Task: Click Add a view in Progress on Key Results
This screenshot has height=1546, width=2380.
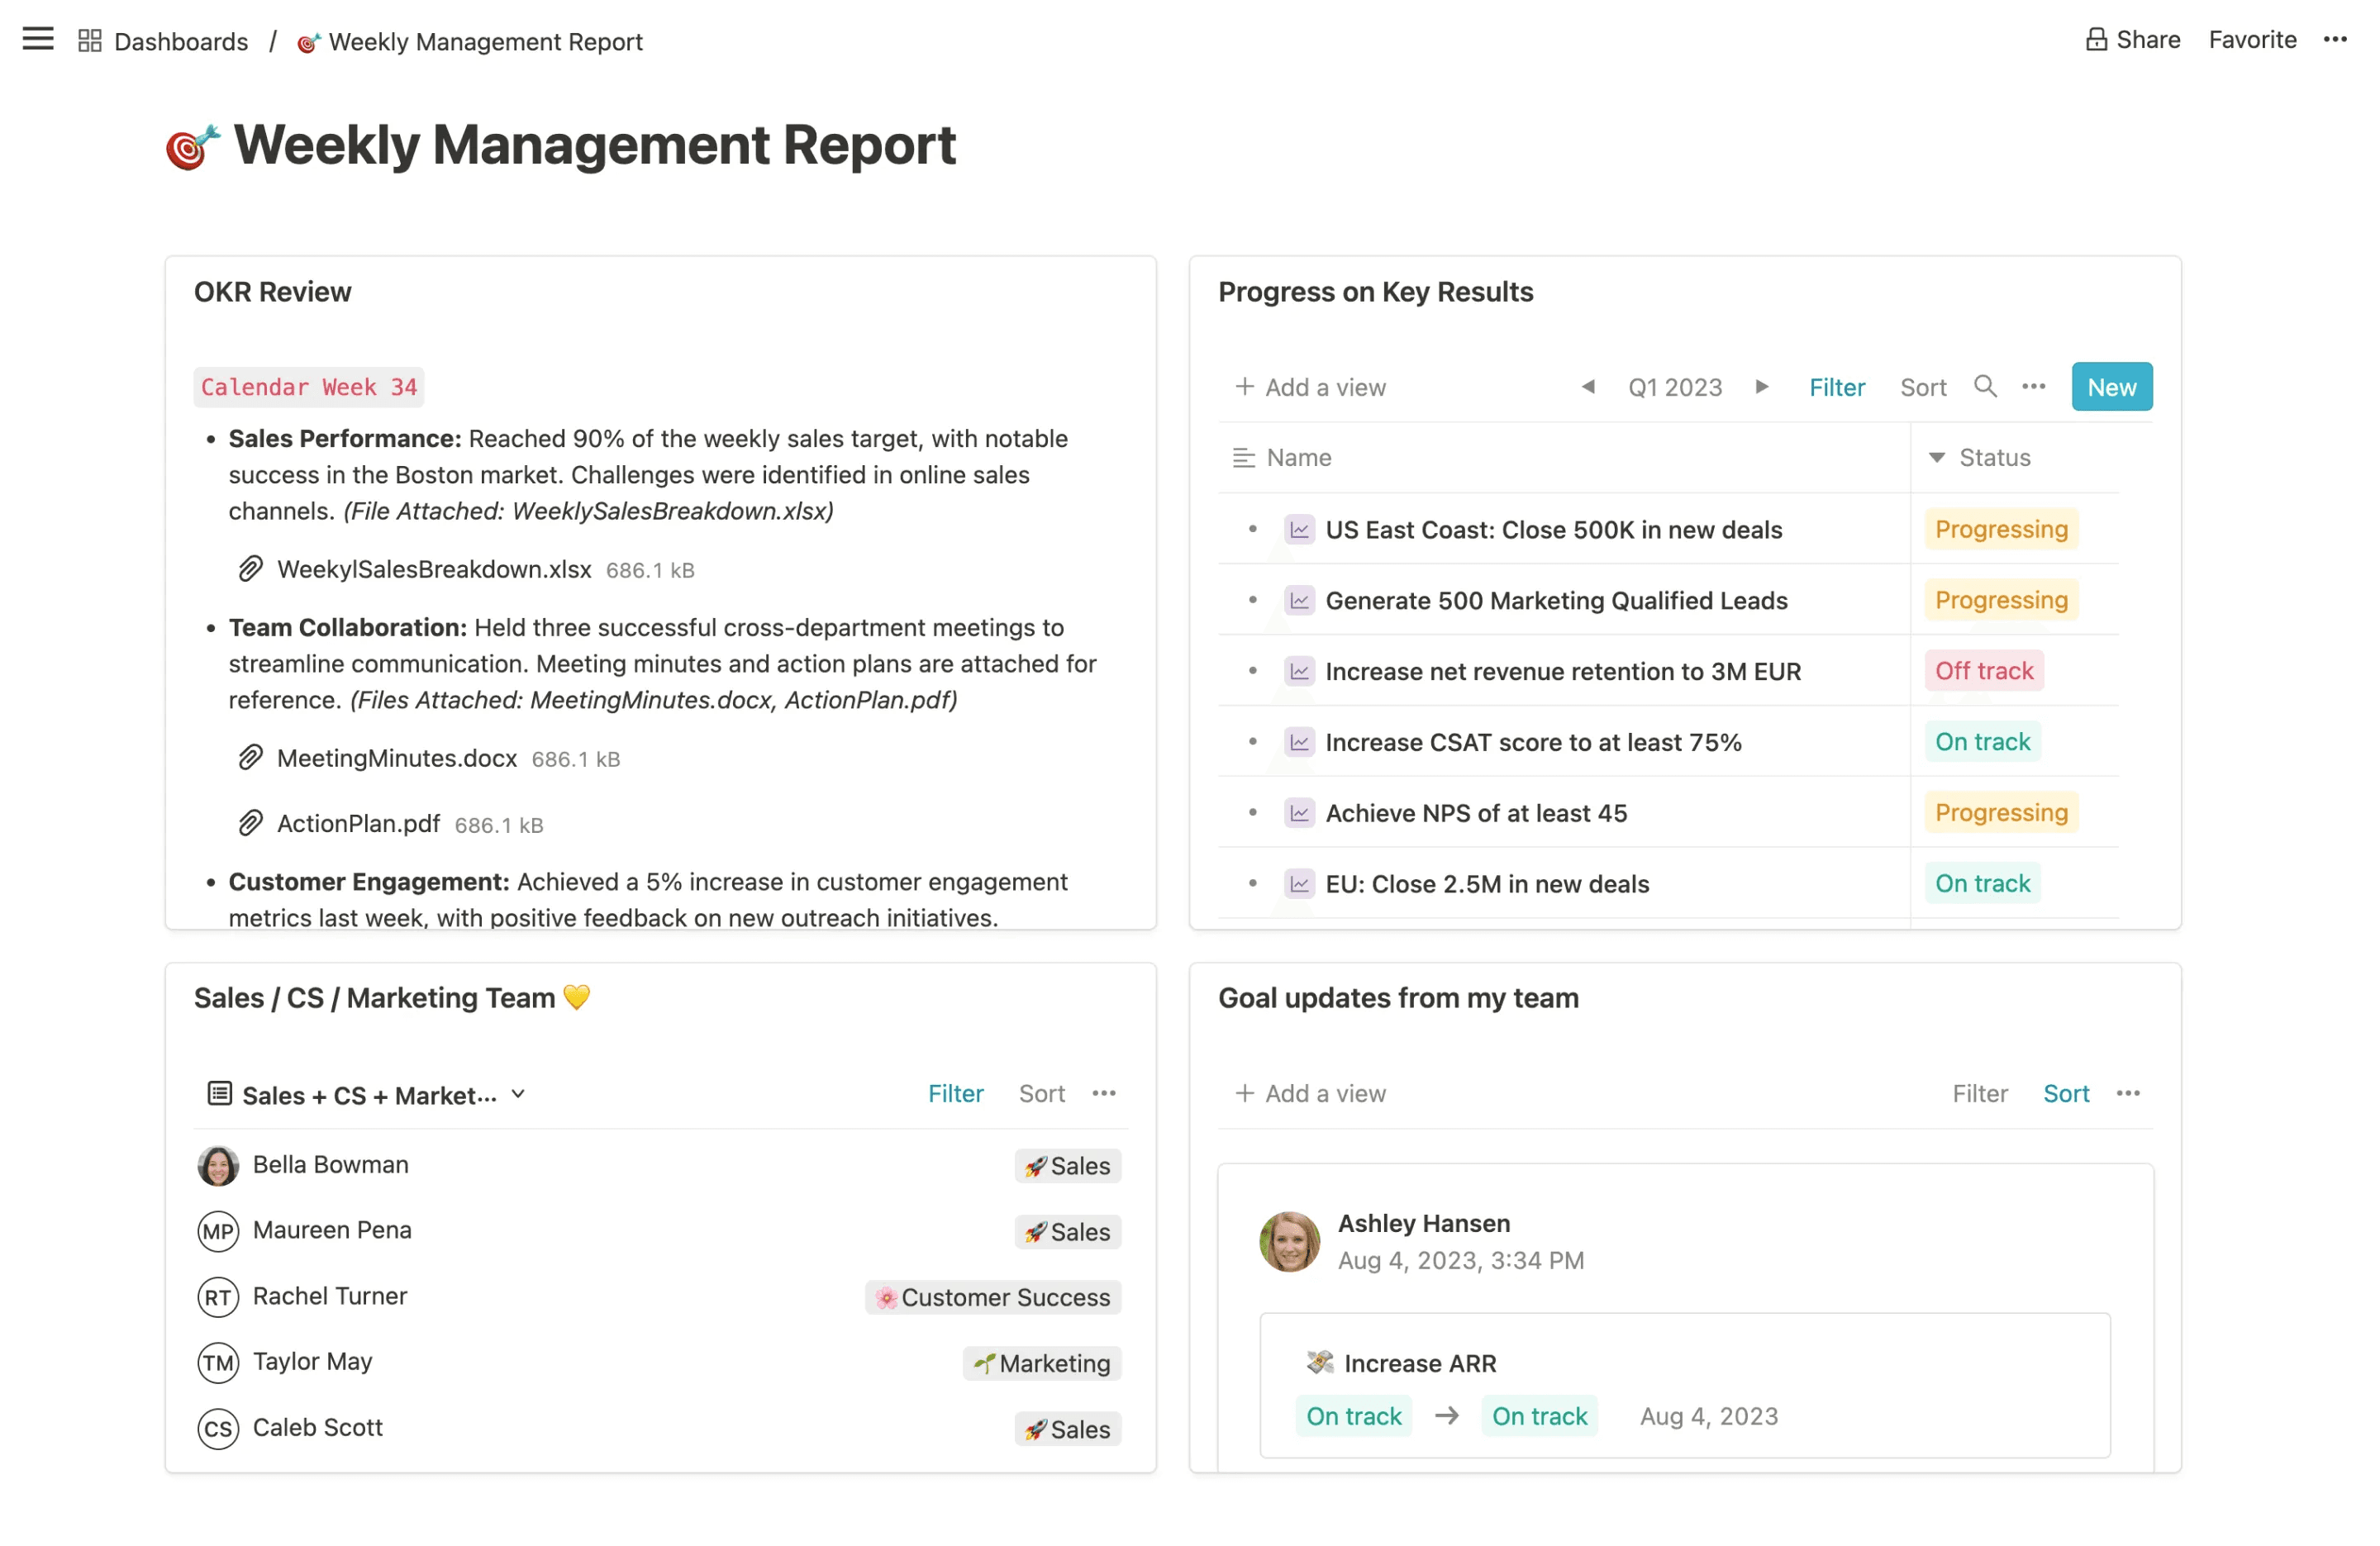Action: tap(1310, 387)
